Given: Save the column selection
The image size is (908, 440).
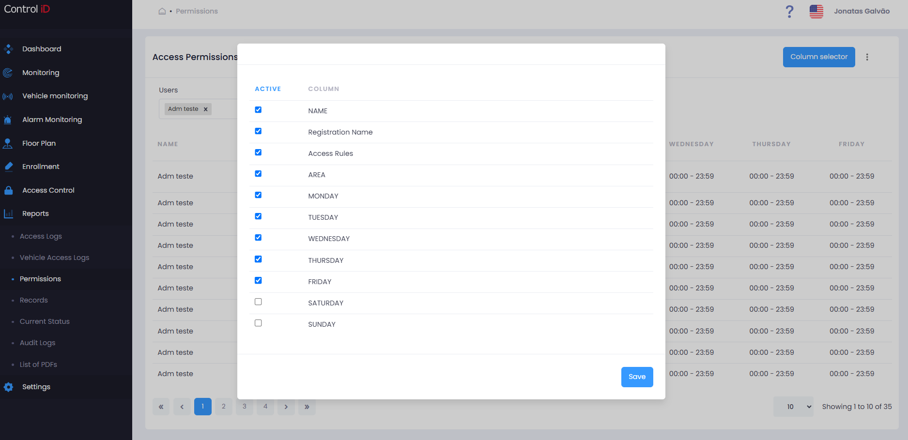Looking at the screenshot, I should pyautogui.click(x=637, y=377).
